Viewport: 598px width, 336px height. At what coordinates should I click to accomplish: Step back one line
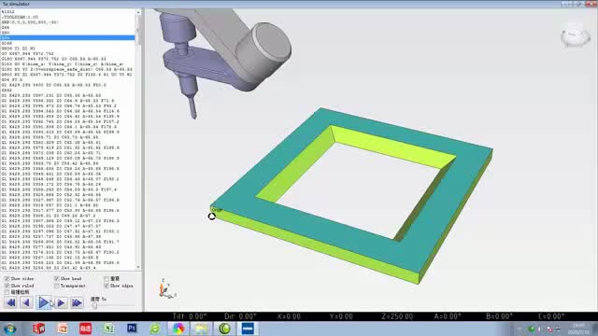coord(26,302)
